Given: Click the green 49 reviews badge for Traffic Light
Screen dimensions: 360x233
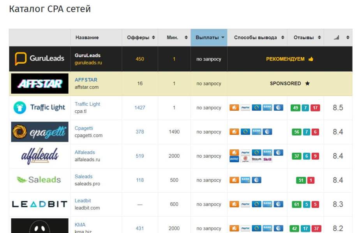Looking at the screenshot, I should coord(295,108).
